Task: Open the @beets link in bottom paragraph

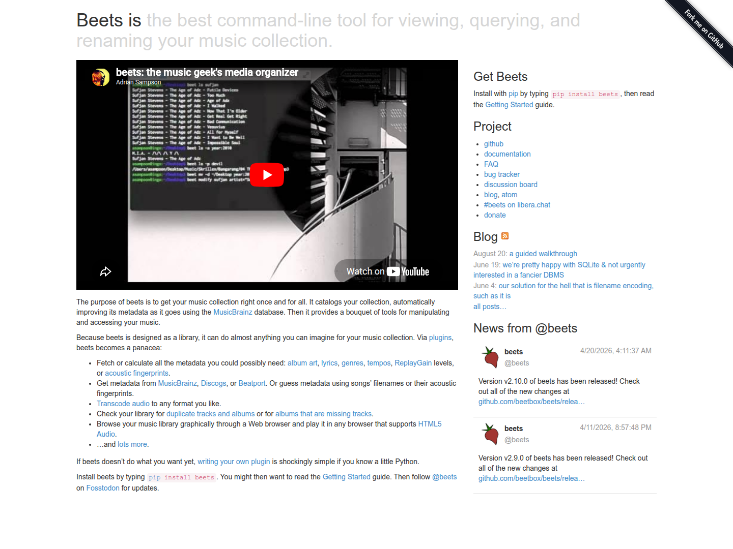Action: click(444, 477)
